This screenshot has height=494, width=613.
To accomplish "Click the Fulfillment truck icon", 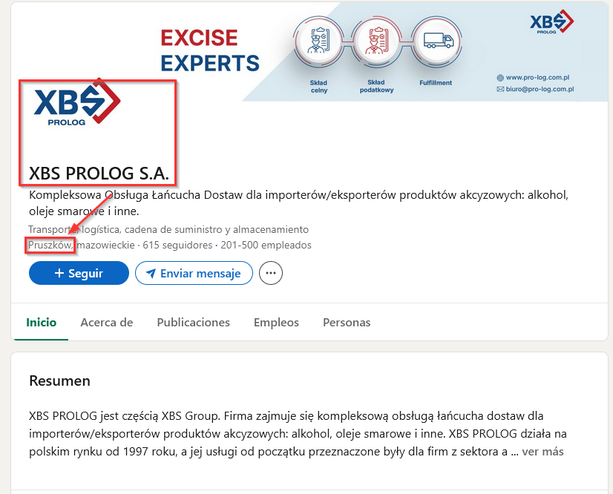I will pos(436,41).
